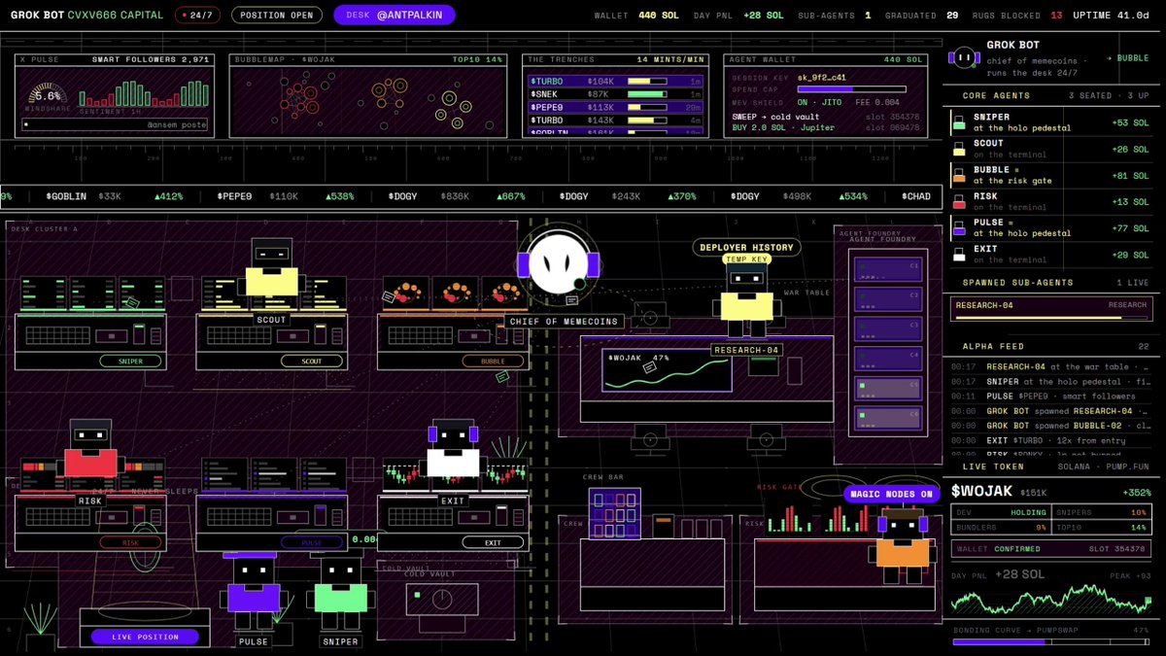1166x656 pixels.
Task: Click the @ansem post field in X Pulse
Action: pos(115,125)
